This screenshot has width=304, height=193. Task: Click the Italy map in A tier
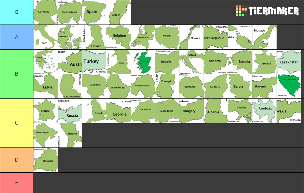tap(45, 37)
